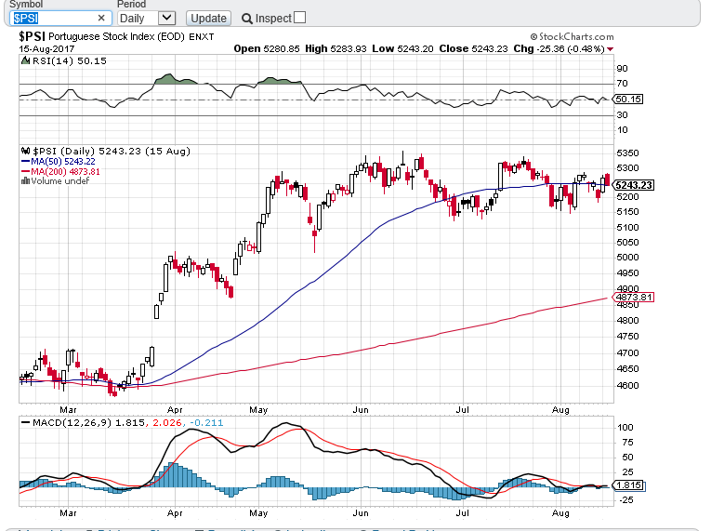Click the 4873.81 MA(200) axis tag
This screenshot has width=711, height=531.
point(633,298)
